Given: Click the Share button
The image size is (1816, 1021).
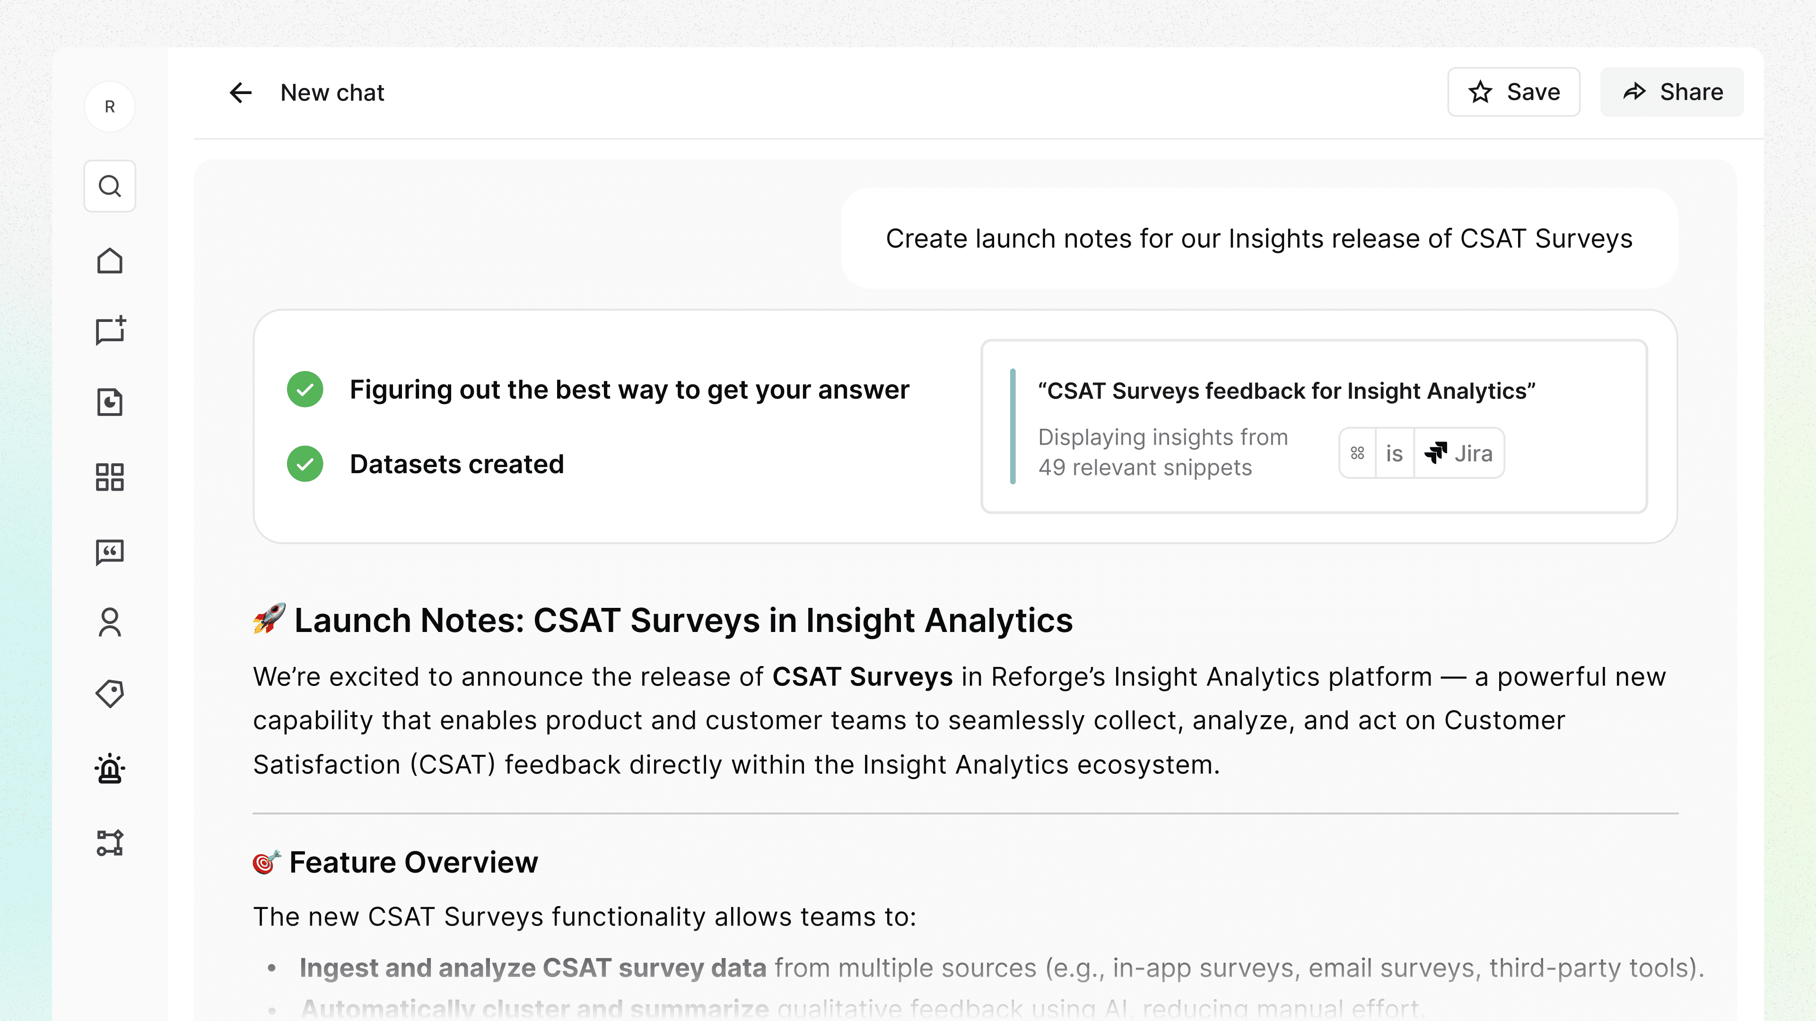Looking at the screenshot, I should pyautogui.click(x=1671, y=92).
